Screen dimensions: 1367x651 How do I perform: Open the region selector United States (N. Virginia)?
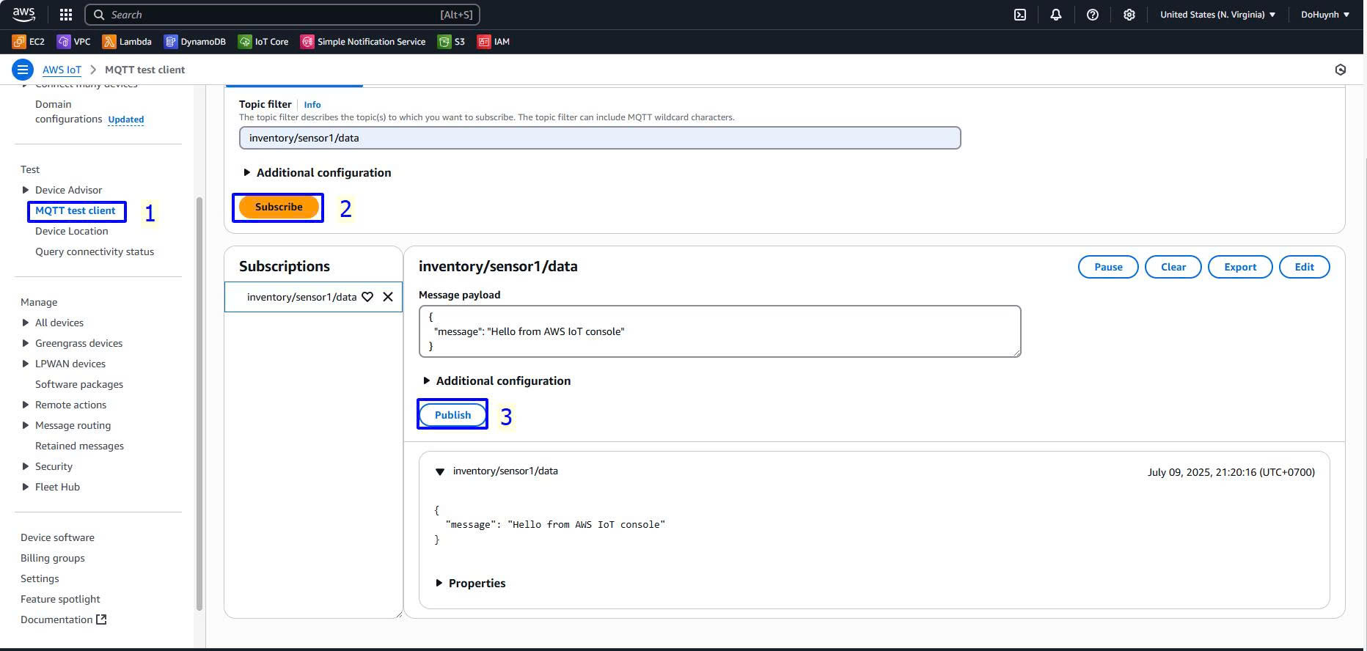1217,15
